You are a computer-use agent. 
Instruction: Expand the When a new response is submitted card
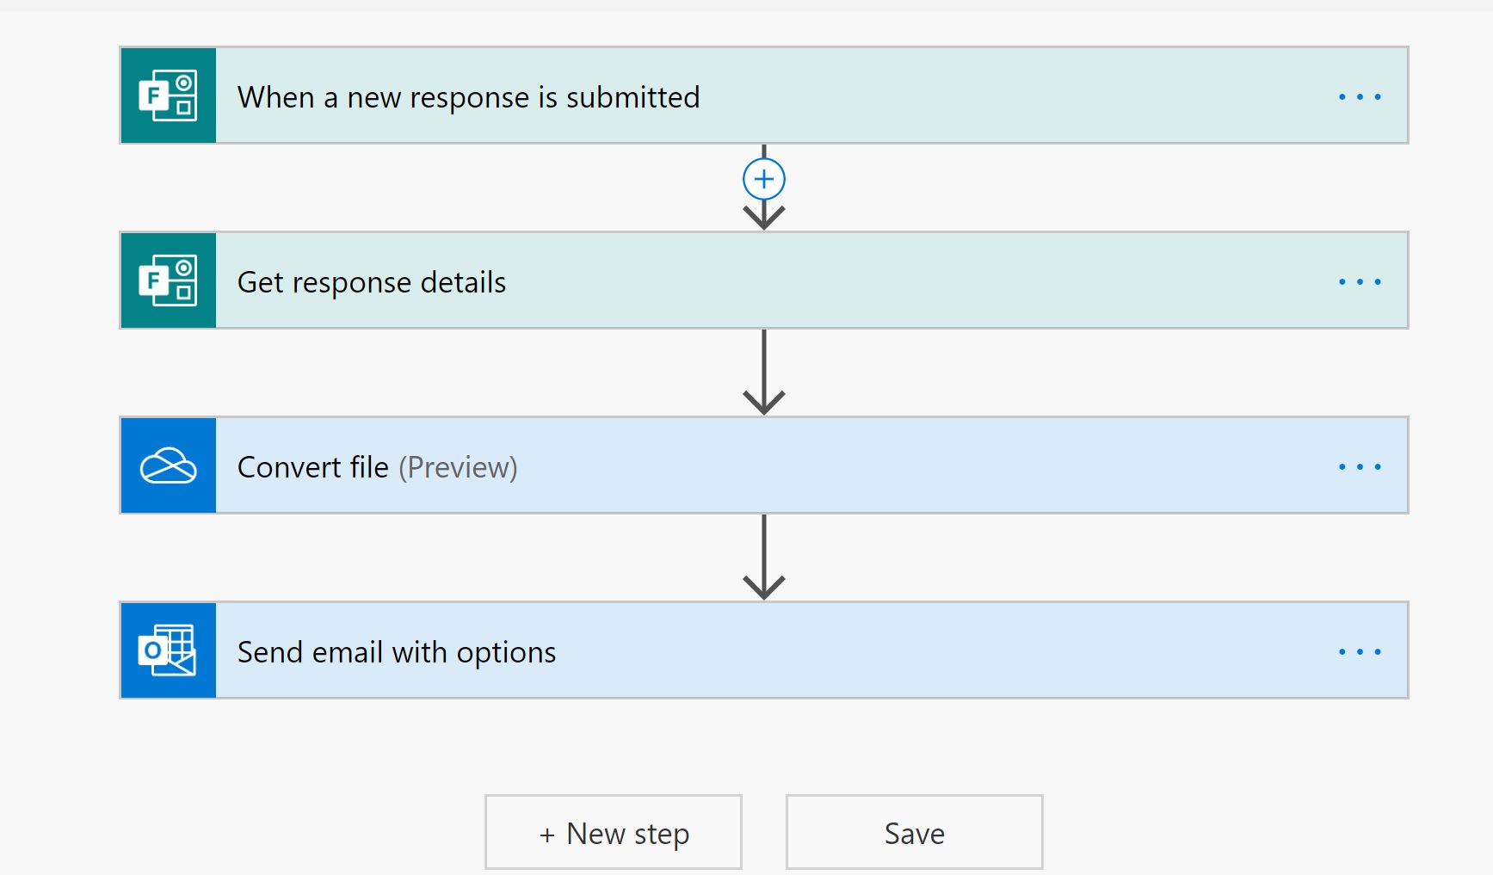point(774,96)
